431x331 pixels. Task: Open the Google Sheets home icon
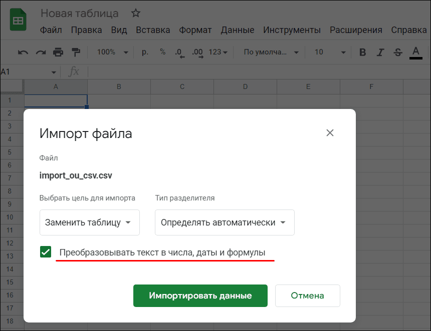(x=19, y=21)
